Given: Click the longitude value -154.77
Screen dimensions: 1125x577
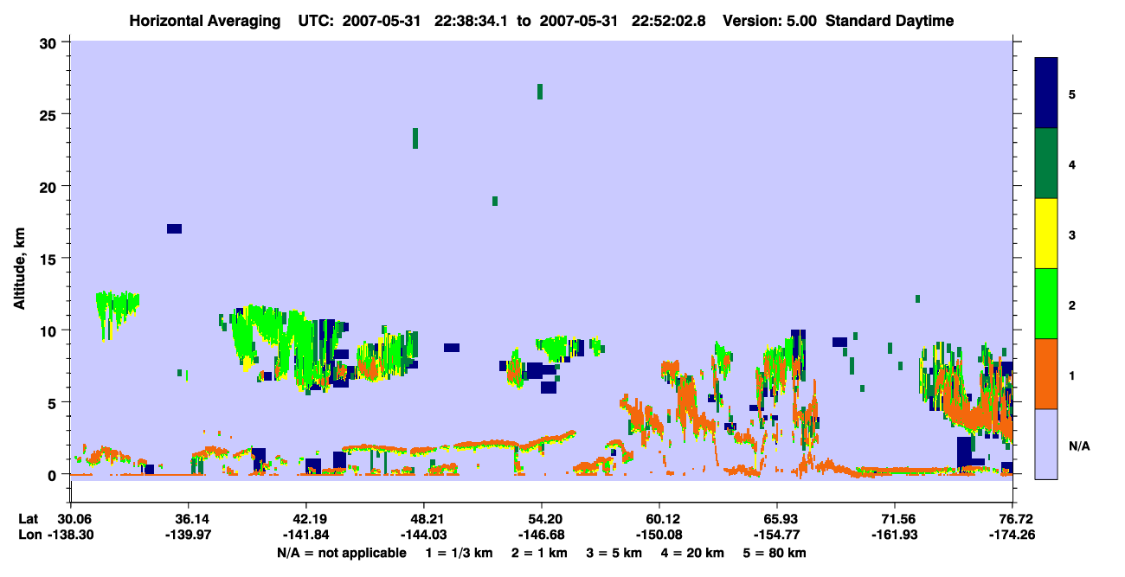Looking at the screenshot, I should pyautogui.click(x=777, y=535).
